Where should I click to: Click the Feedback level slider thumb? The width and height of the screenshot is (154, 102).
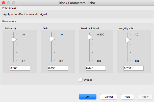coord(90,37)
